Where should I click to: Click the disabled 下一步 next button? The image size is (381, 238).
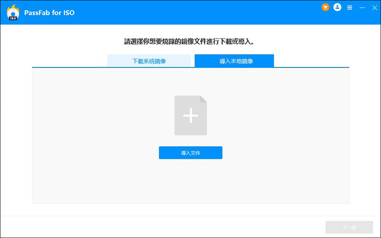click(x=349, y=227)
